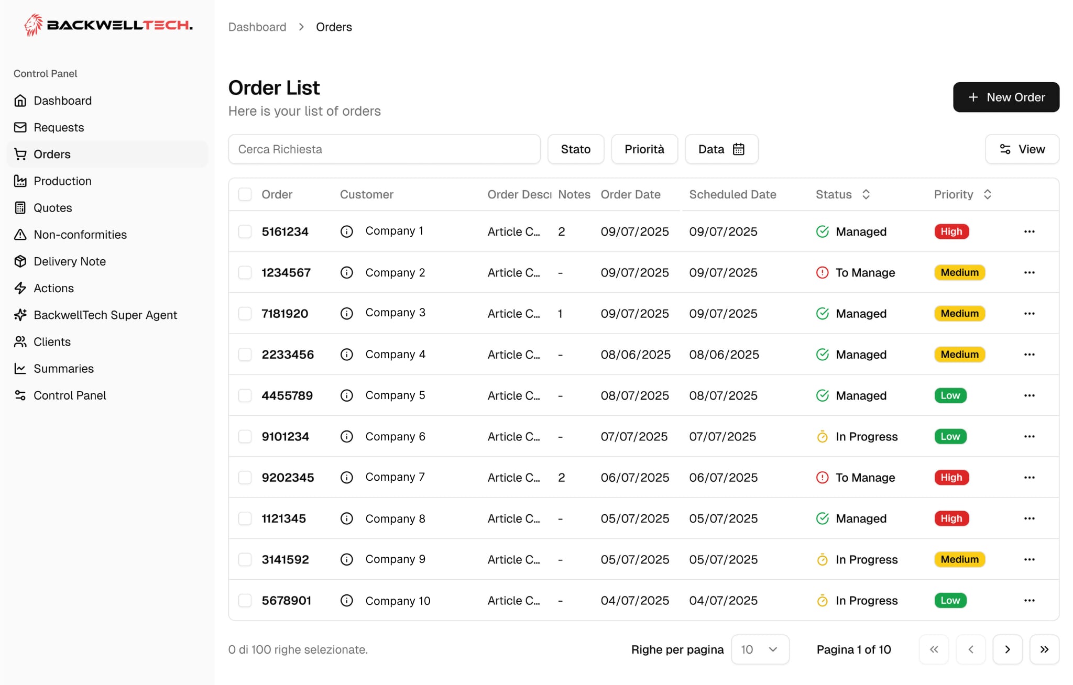Click Managed check icon for order 5161234
Image resolution: width=1073 pixels, height=685 pixels.
(822, 231)
